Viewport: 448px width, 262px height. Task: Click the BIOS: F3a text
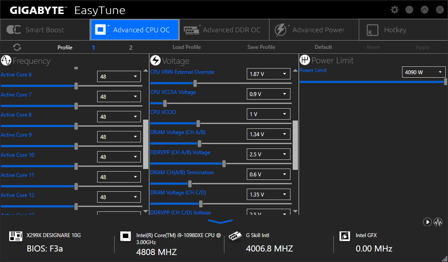coord(45,248)
